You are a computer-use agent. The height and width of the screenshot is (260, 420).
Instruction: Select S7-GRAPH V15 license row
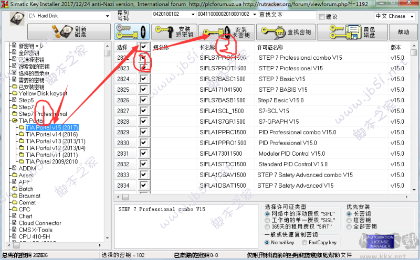(262, 122)
